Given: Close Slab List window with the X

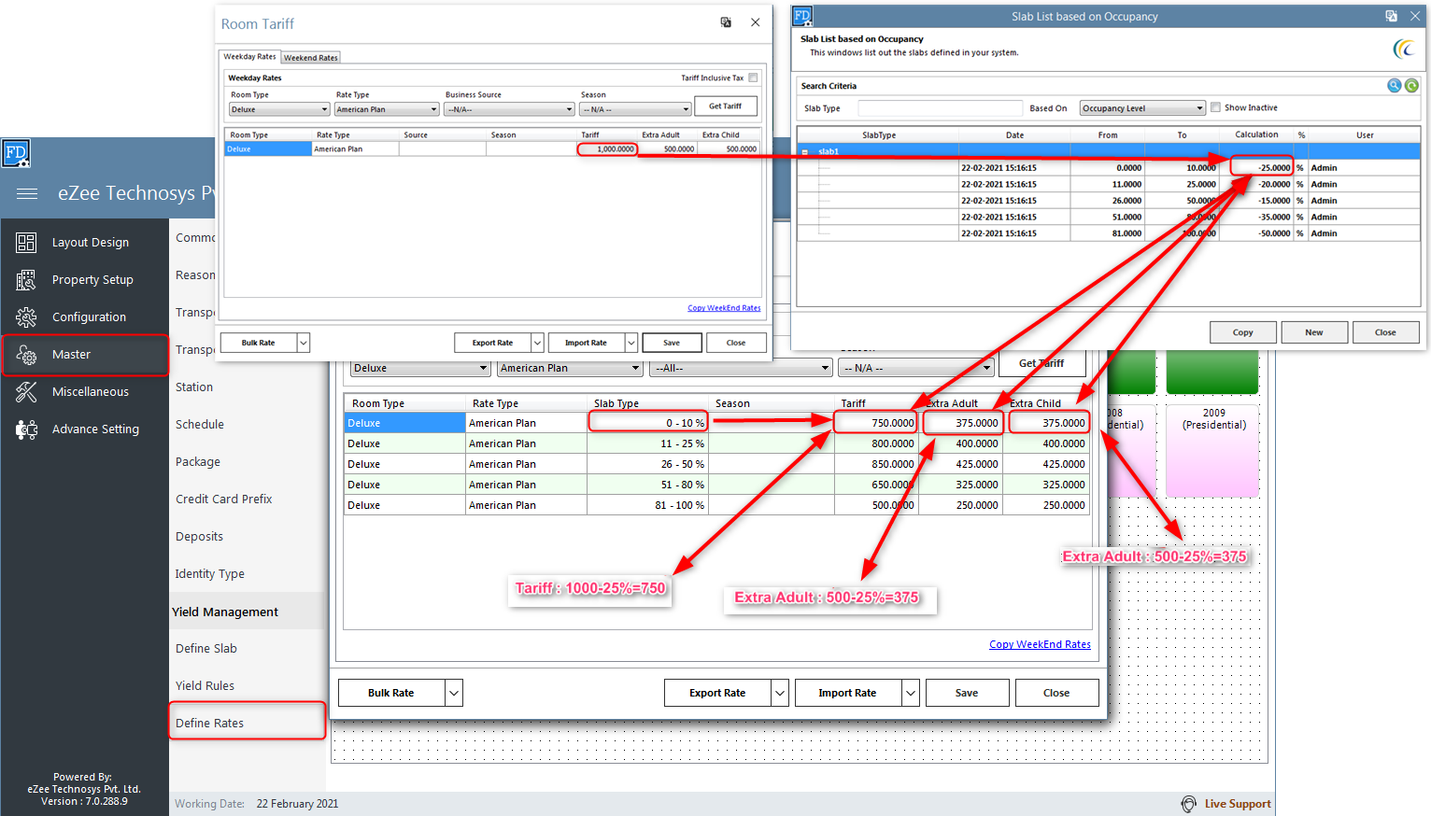Looking at the screenshot, I should (x=1415, y=16).
